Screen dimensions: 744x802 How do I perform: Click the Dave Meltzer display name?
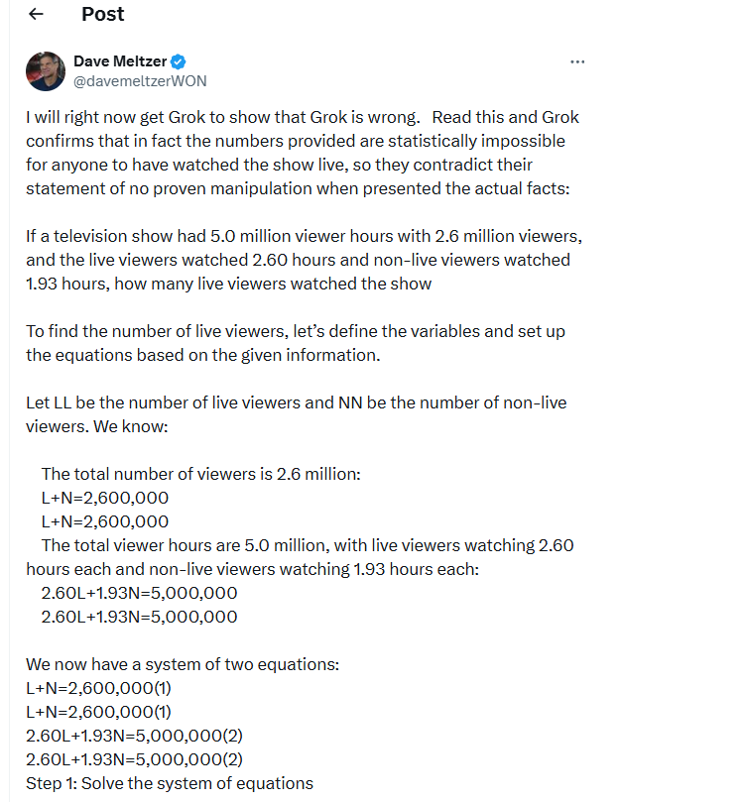121,62
